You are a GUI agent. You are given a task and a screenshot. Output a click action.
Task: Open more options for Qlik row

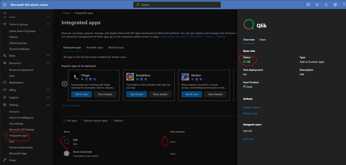tap(164, 142)
